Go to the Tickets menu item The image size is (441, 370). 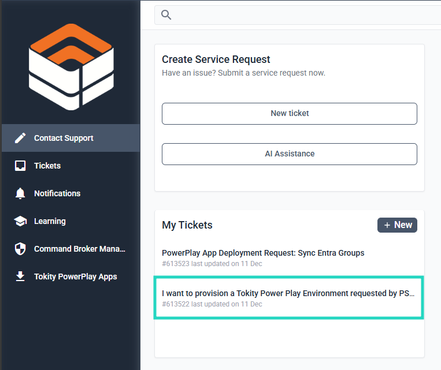pos(47,166)
